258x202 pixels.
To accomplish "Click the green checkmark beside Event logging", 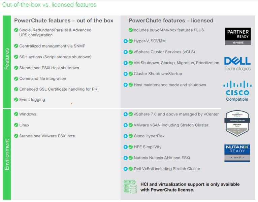I will pos(16,100).
